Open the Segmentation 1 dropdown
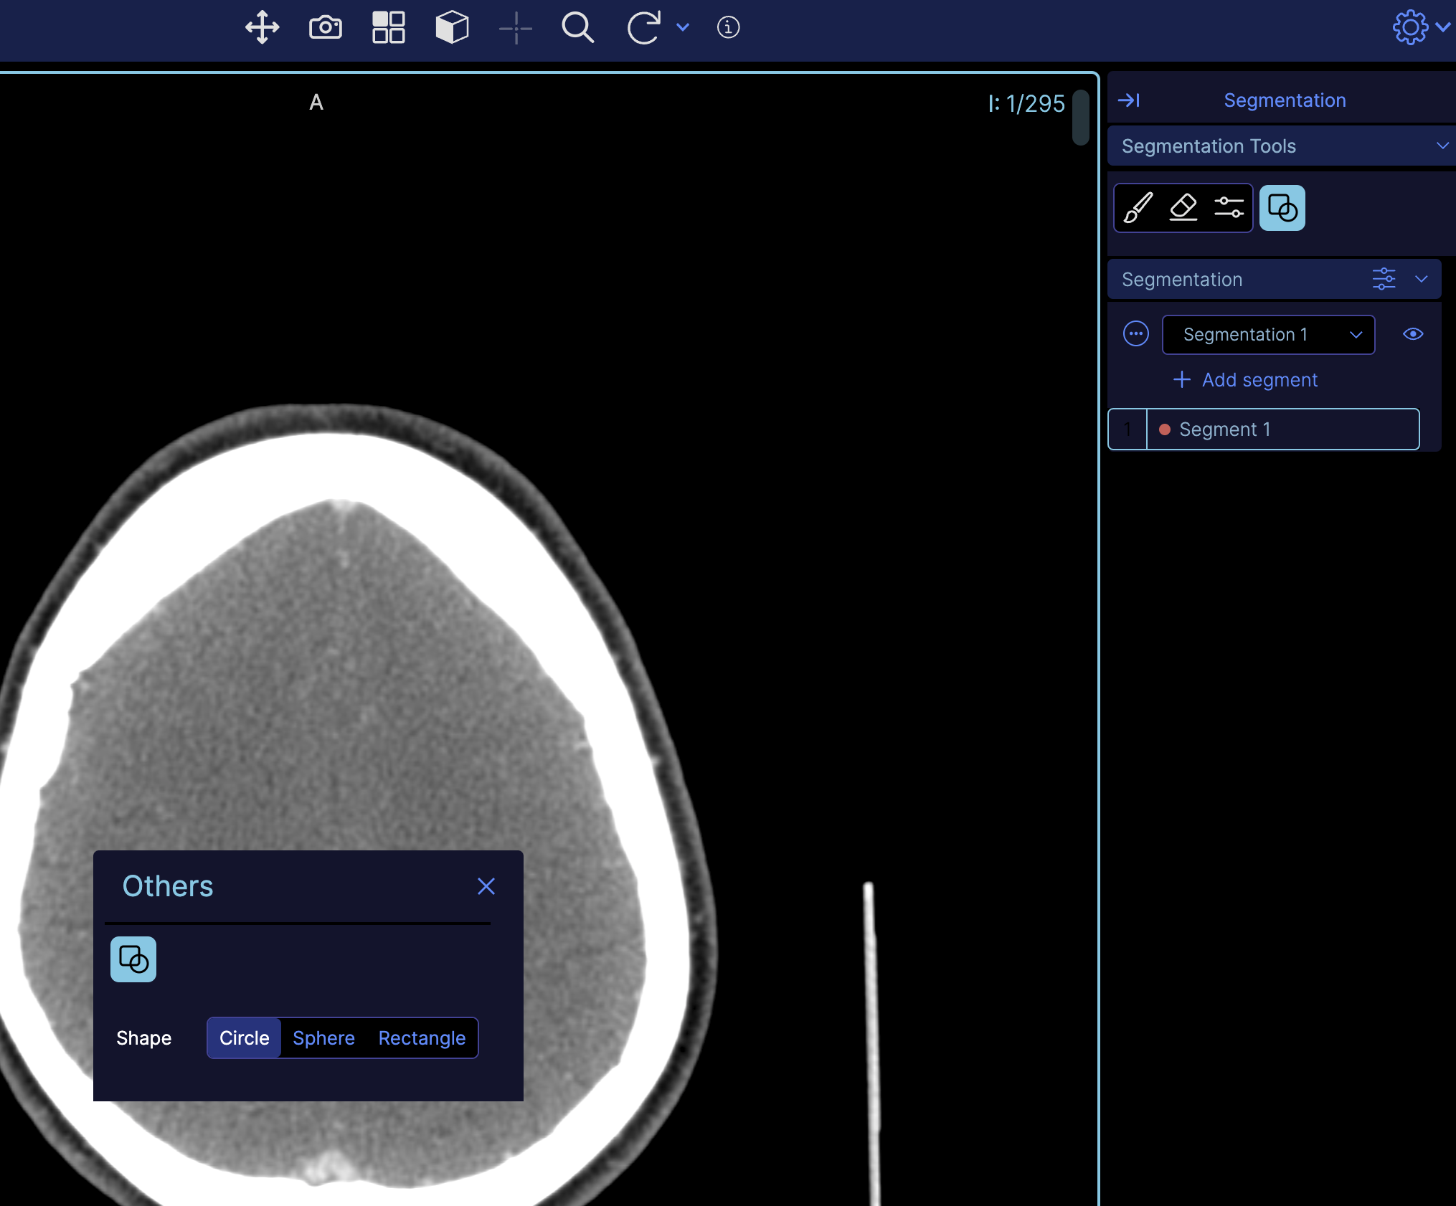The image size is (1456, 1206). click(1267, 335)
